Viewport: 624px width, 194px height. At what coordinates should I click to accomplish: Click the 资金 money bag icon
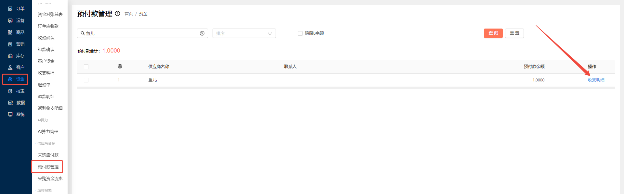[10, 79]
